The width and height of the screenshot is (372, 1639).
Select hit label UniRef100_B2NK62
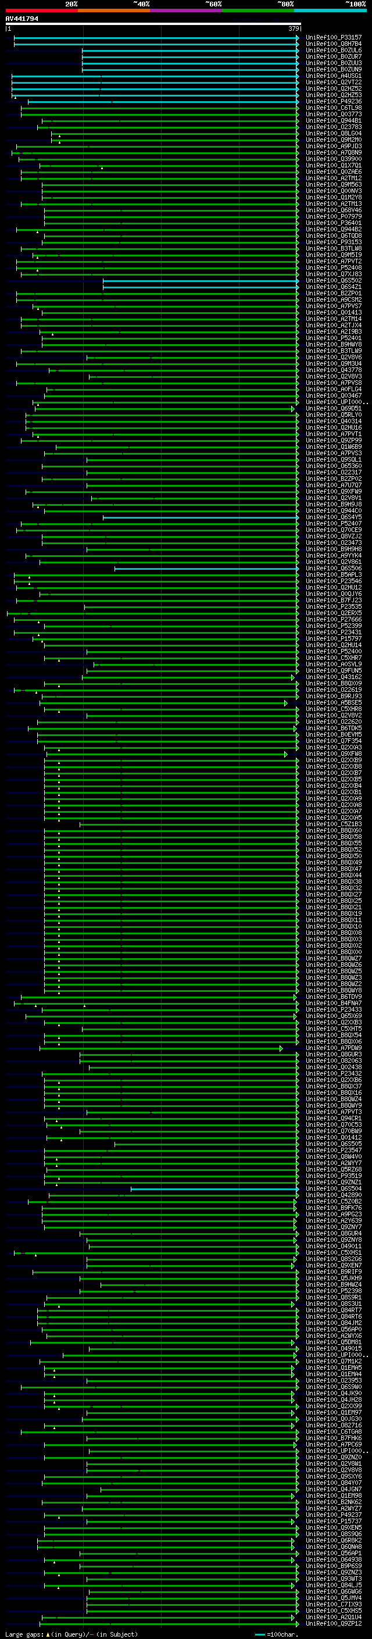tap(334, 1502)
